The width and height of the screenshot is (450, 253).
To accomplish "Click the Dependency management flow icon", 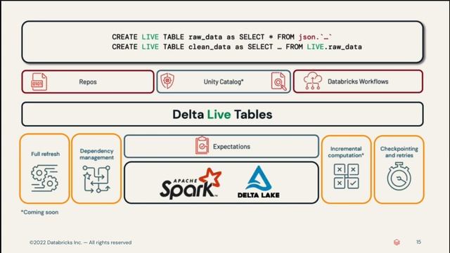I will [96, 179].
